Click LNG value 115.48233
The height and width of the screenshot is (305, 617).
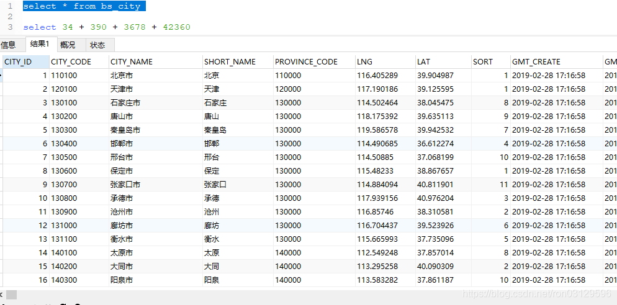(x=385, y=171)
